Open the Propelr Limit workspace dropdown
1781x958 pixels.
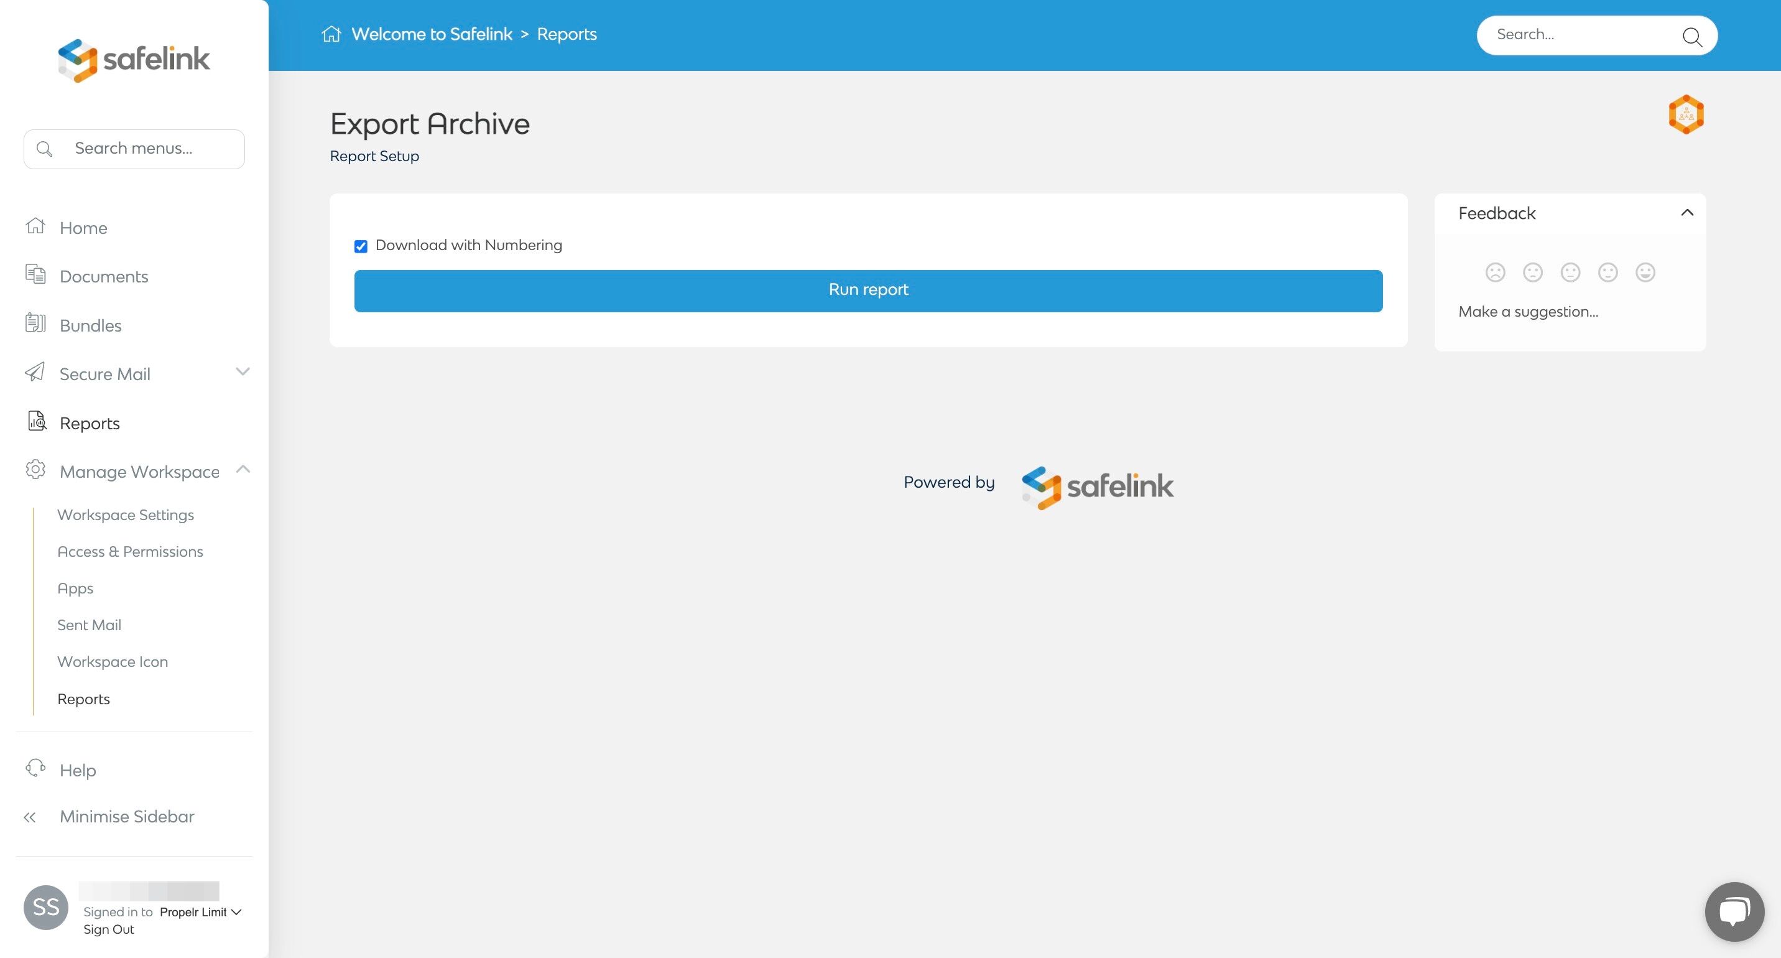(200, 912)
